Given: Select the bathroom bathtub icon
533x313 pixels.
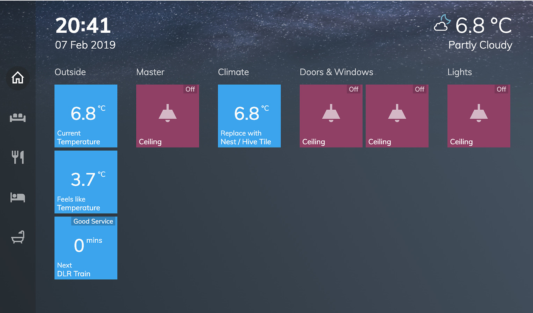Looking at the screenshot, I should point(18,237).
